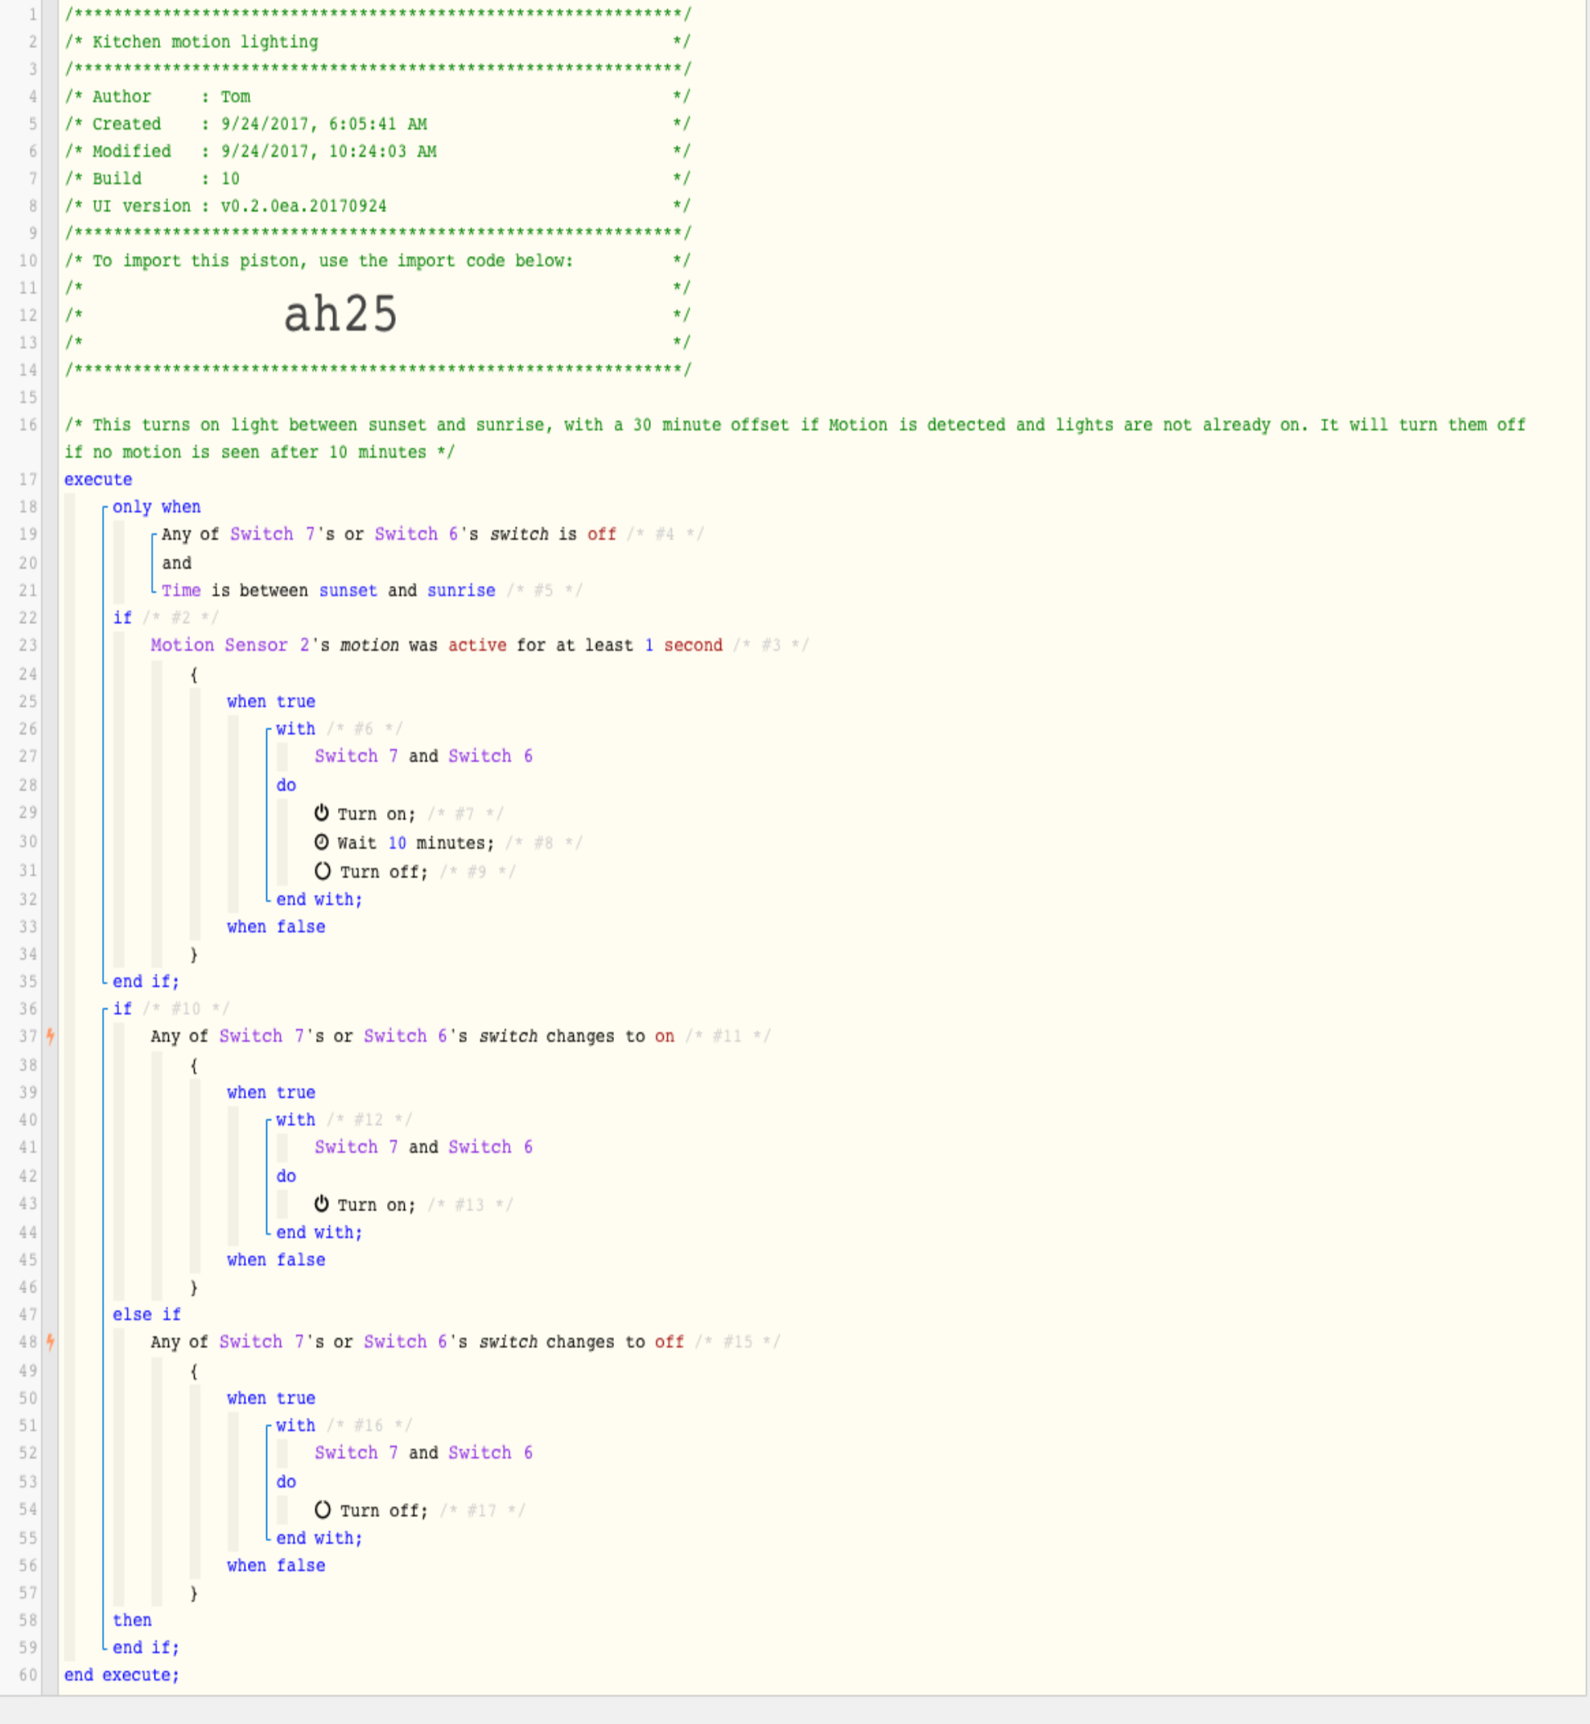Click the 'do' keyword on line 28
This screenshot has width=1590, height=1724.
point(286,785)
